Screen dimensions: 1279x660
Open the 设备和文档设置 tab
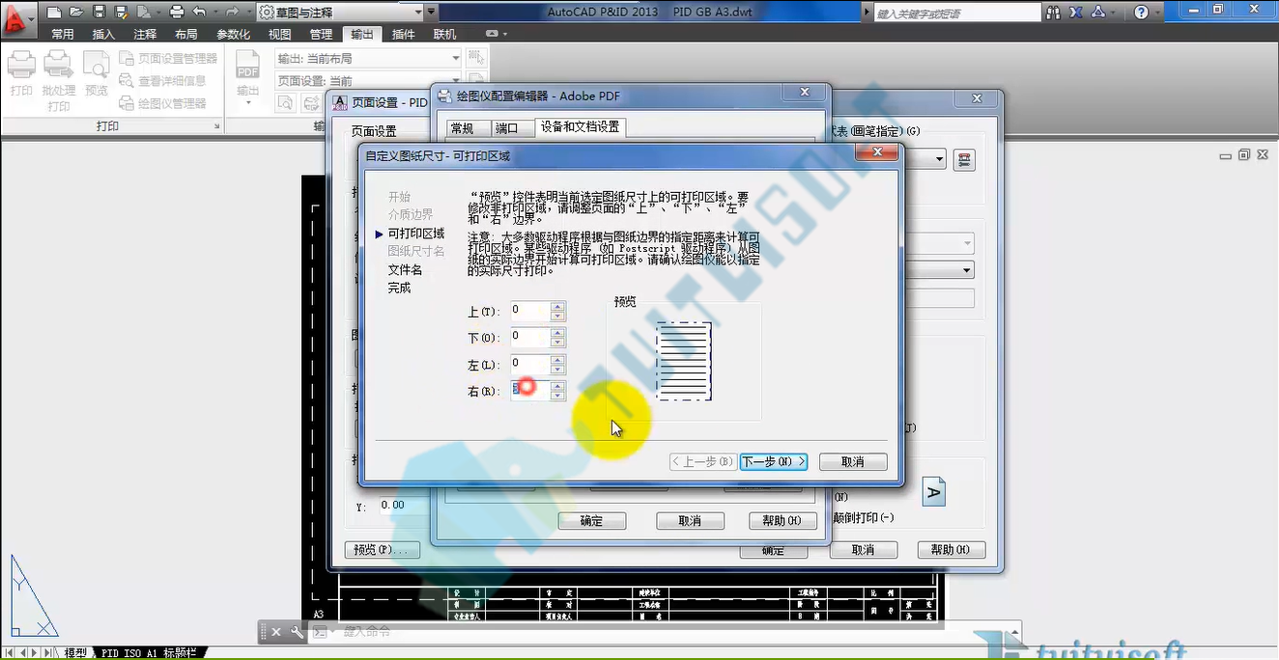pyautogui.click(x=581, y=127)
